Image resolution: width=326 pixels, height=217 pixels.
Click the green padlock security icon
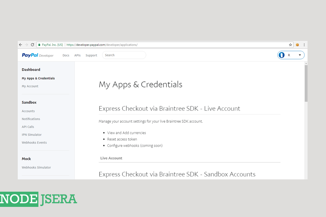tap(39, 45)
